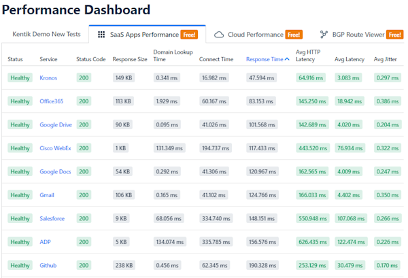The width and height of the screenshot is (408, 278).
Task: Click Healthy status badge for Salesforce
Action: pyautogui.click(x=20, y=218)
